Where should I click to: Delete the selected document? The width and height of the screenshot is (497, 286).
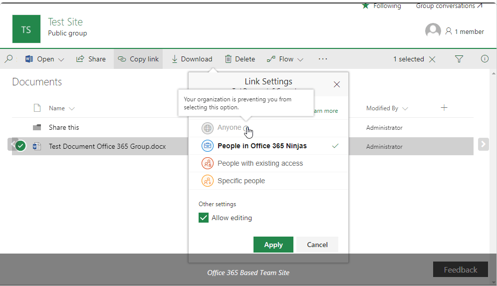tap(240, 59)
